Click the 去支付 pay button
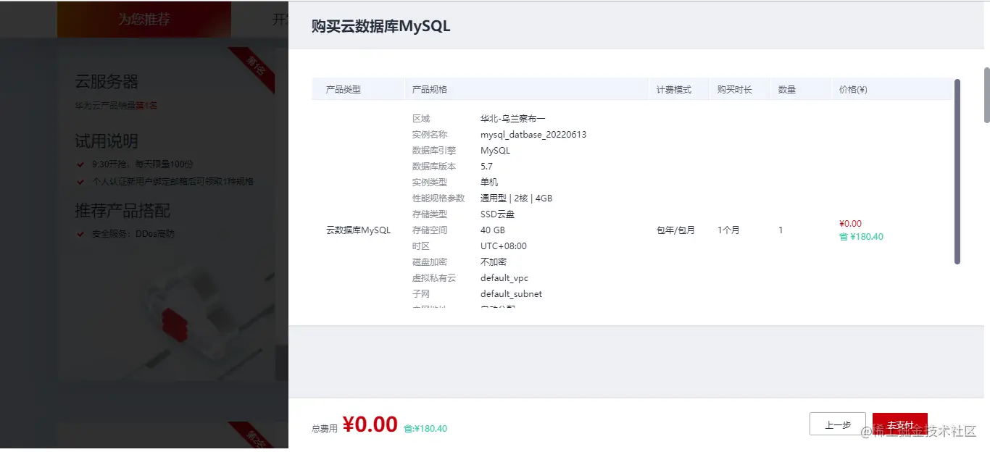This screenshot has height=452, width=990. point(899,424)
